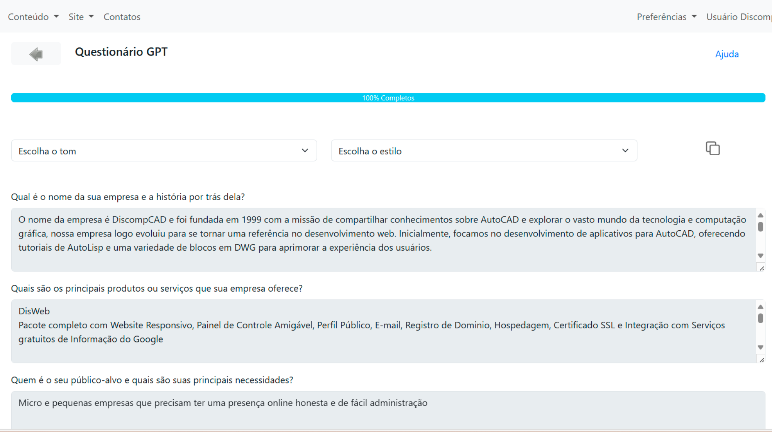Image resolution: width=772 pixels, height=432 pixels.
Task: Click the resize grip of company history textarea
Action: (762, 268)
